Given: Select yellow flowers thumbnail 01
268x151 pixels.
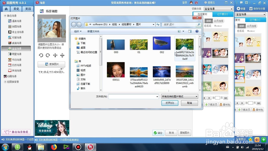Looking at the screenshot, I should tap(139, 44).
